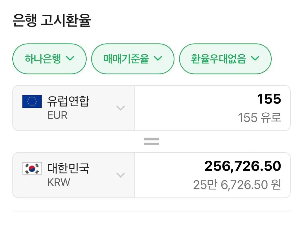Click the KRW currency code label
Image resolution: width=303 pixels, height=225 pixels.
(59, 182)
